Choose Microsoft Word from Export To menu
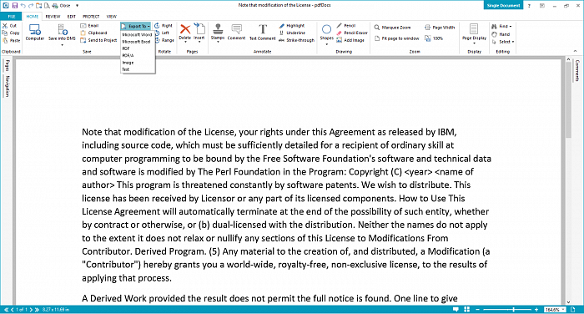The width and height of the screenshot is (584, 314). point(137,35)
